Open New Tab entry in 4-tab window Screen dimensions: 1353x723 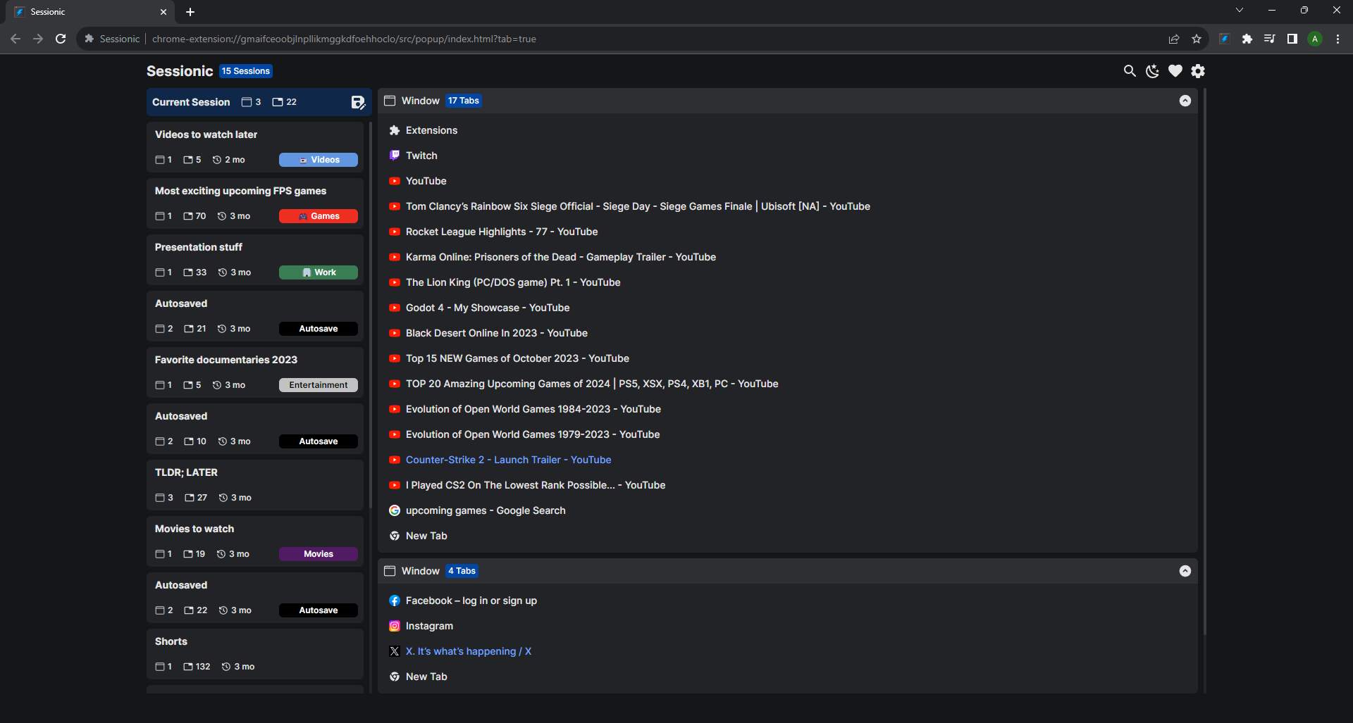(x=426, y=677)
